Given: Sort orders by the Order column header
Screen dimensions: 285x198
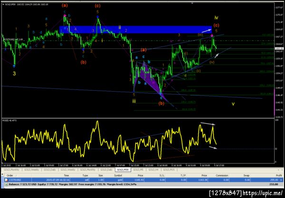Looking at the screenshot, I should coord(10,175).
